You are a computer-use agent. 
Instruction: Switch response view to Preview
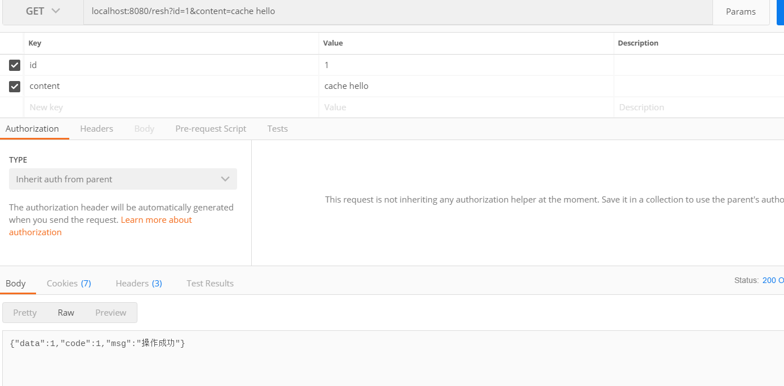[110, 312]
